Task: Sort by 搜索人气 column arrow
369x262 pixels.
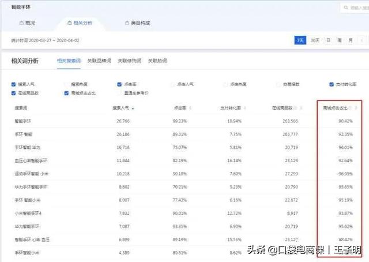Action: (x=133, y=108)
